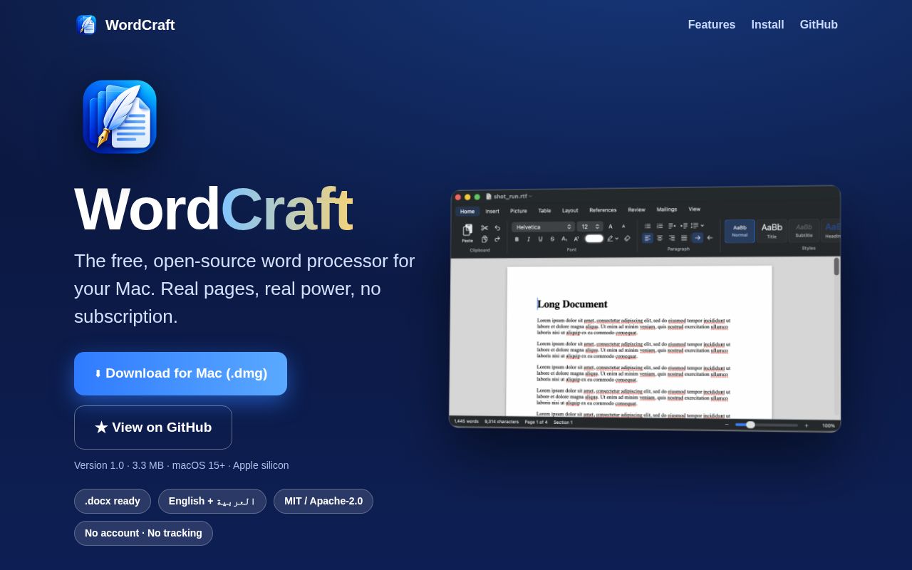Click the Paste icon in the app preview
This screenshot has width=912, height=570.
point(467,229)
